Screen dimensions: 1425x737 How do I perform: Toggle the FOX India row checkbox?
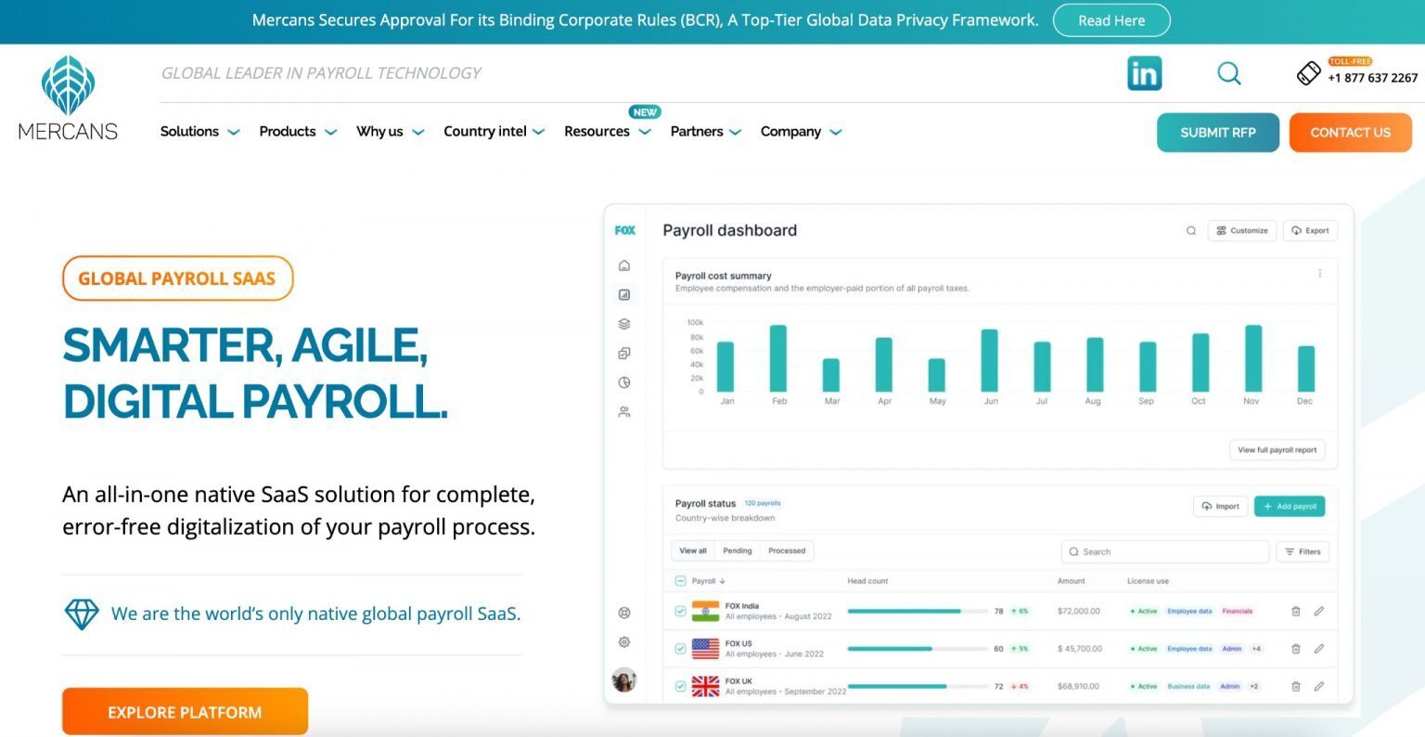pos(680,611)
